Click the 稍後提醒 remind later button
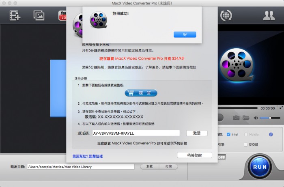The width and height of the screenshot is (284, 187). pos(194,155)
